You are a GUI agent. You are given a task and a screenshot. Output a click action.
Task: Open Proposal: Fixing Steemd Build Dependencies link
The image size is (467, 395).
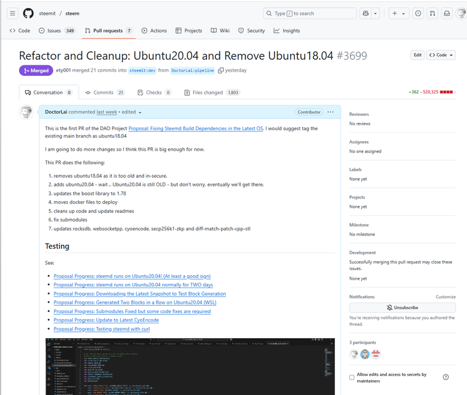click(196, 128)
